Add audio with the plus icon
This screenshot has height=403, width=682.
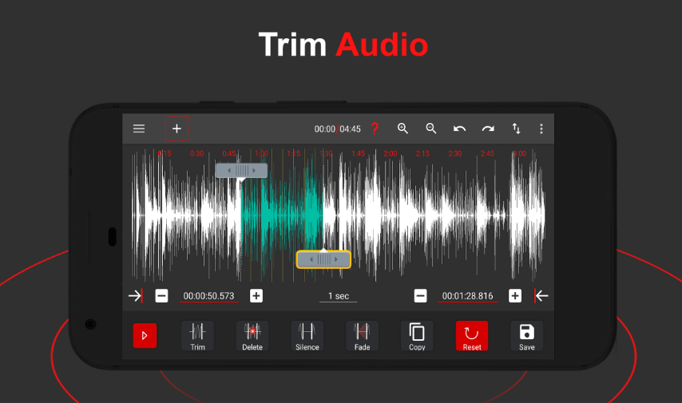[176, 128]
